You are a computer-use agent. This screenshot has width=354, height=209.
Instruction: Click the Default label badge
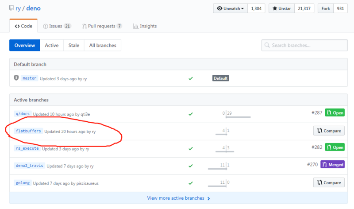(220, 78)
